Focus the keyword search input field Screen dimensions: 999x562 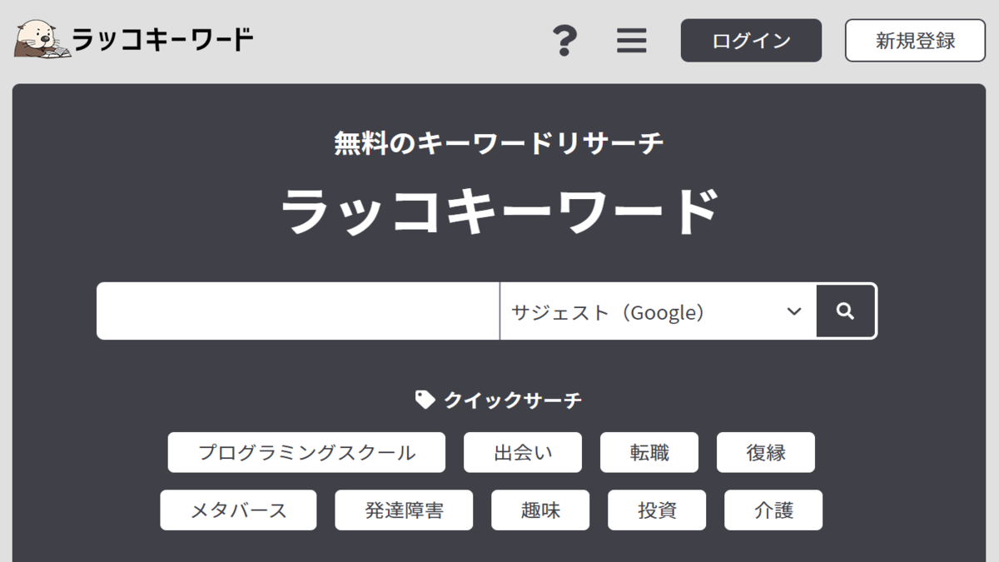pos(298,311)
